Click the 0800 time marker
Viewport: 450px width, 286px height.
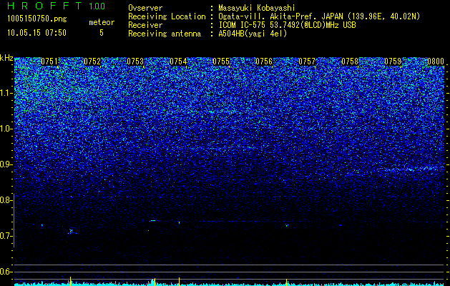(436, 61)
